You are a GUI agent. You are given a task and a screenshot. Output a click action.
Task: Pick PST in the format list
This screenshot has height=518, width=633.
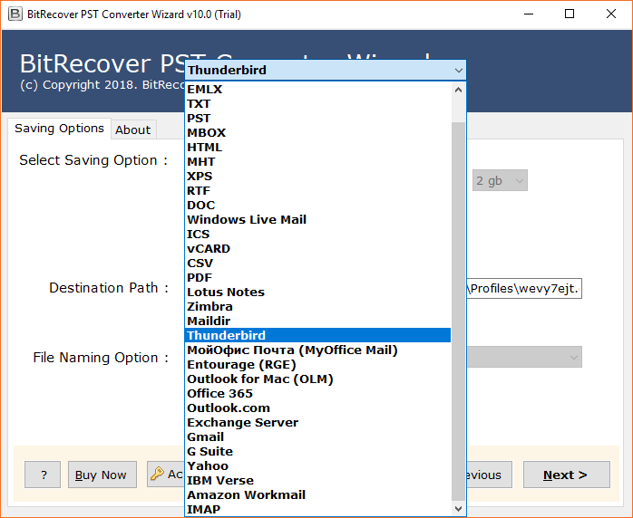[317, 118]
